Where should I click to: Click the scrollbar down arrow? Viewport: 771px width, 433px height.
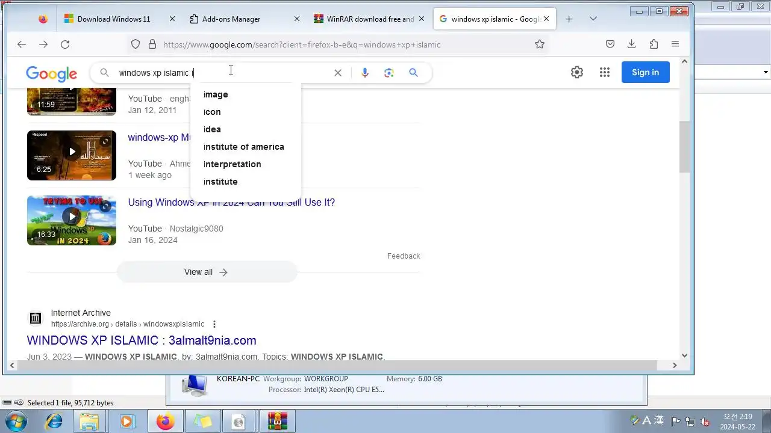point(684,355)
